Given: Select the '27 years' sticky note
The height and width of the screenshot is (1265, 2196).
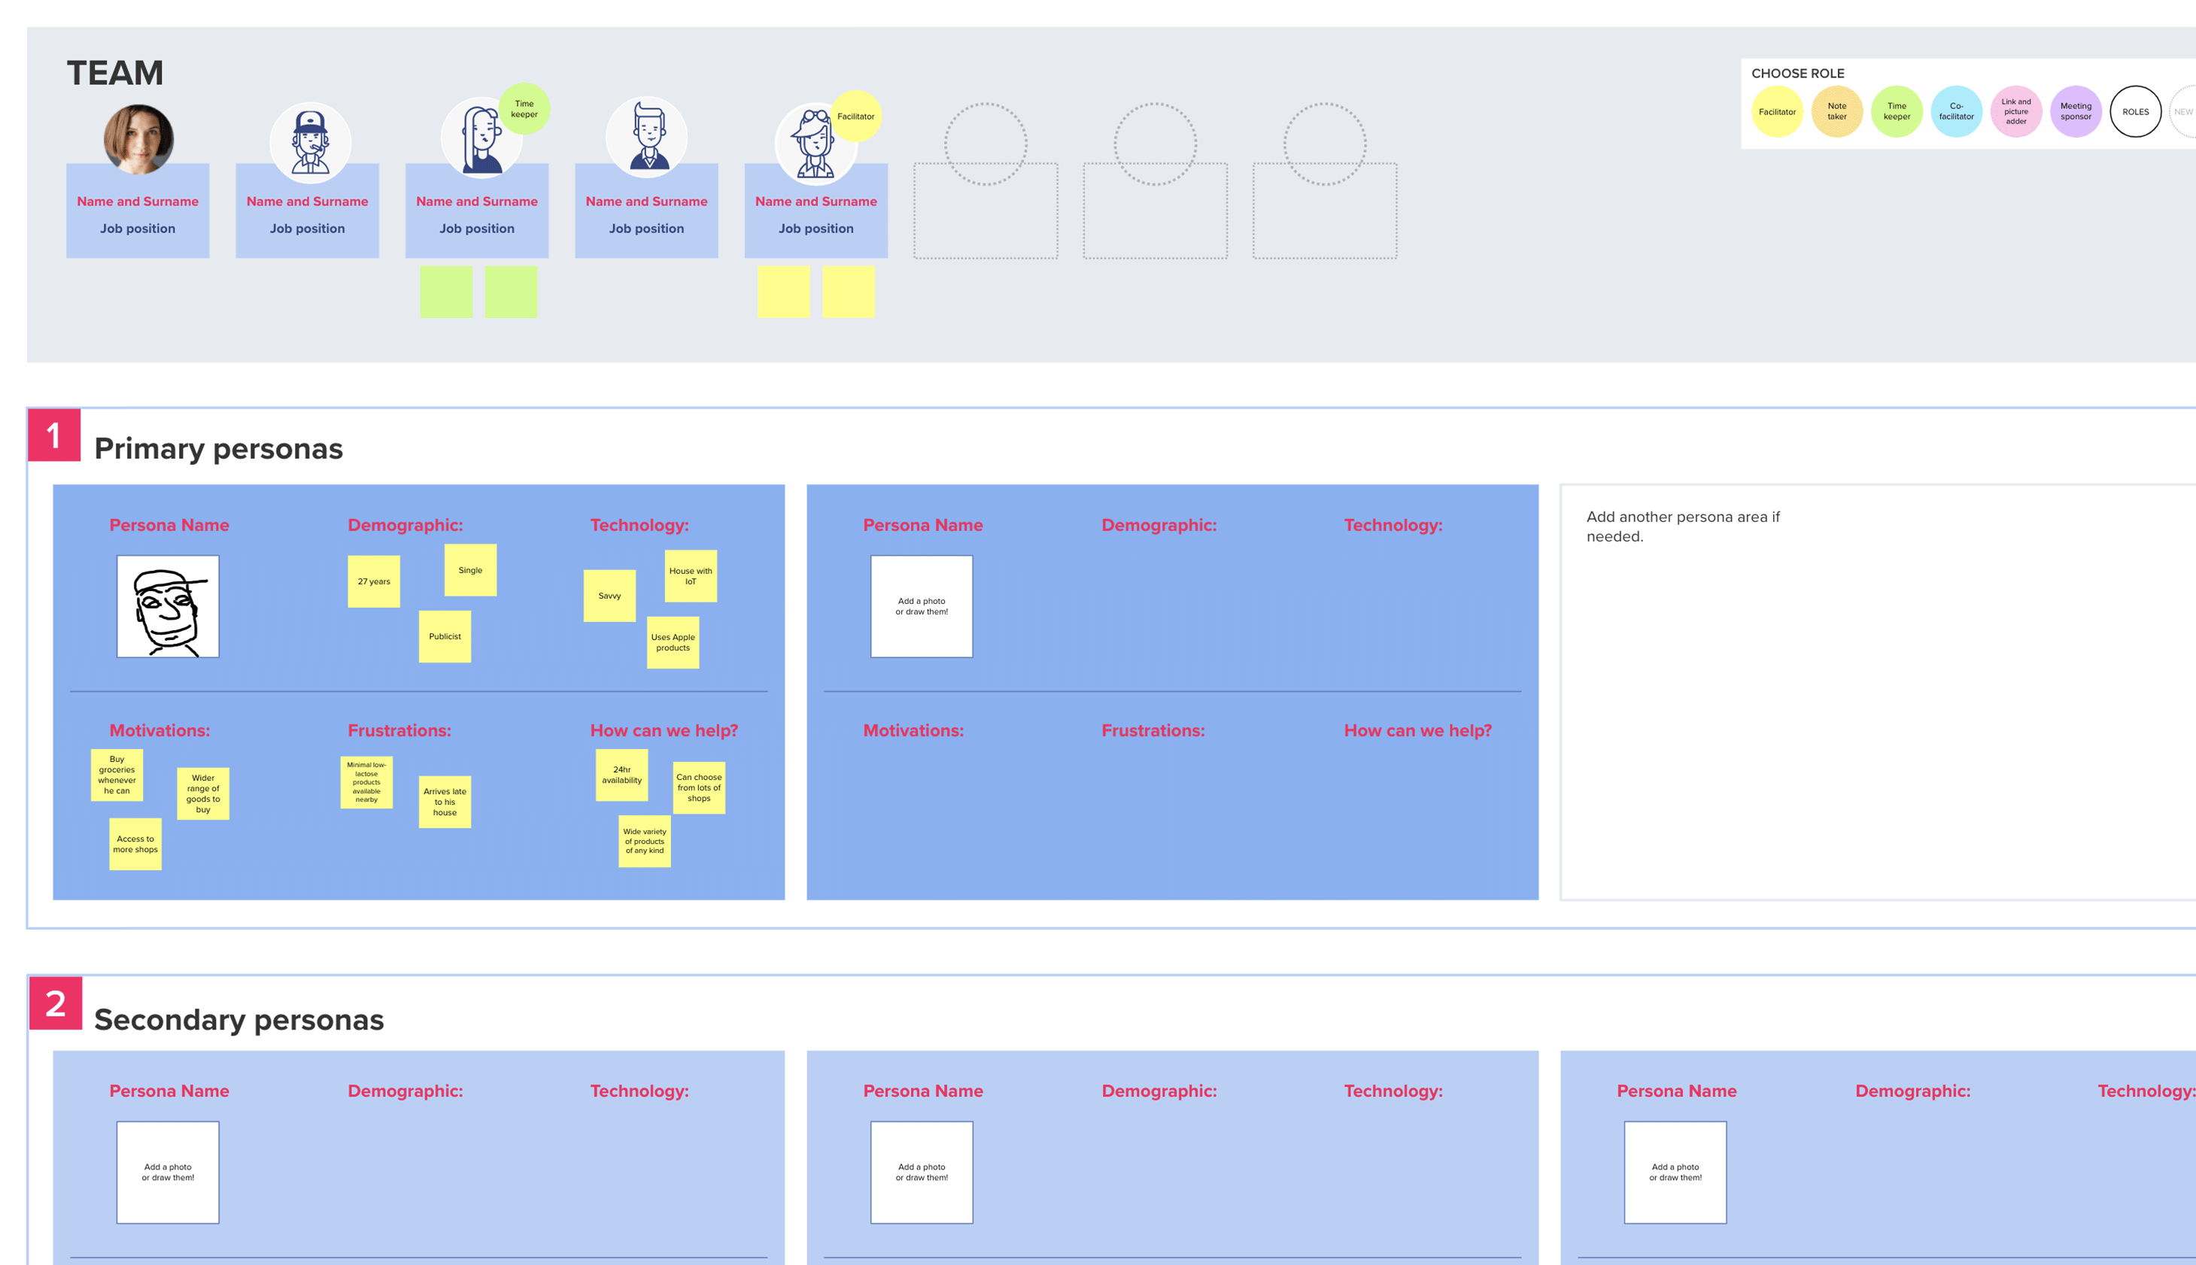Looking at the screenshot, I should point(374,582).
